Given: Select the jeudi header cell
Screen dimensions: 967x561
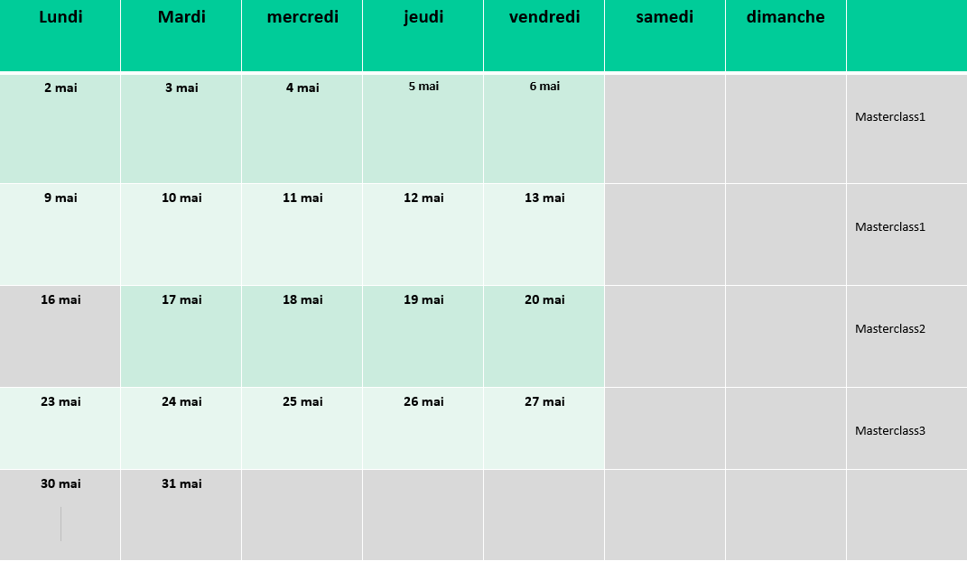Looking at the screenshot, I should click(423, 35).
